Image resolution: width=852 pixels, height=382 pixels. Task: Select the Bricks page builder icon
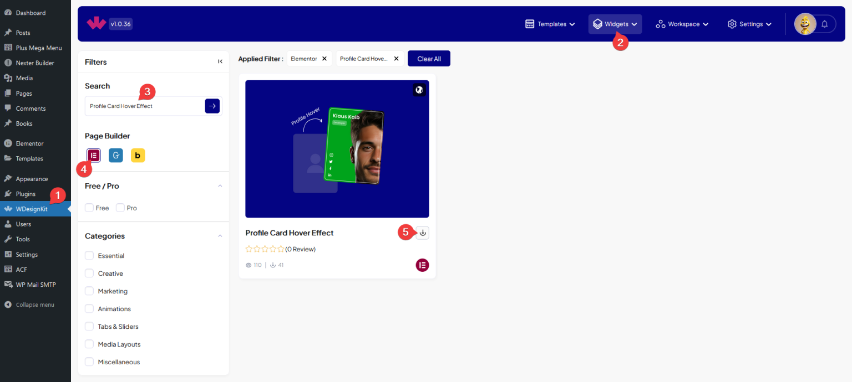tap(138, 156)
